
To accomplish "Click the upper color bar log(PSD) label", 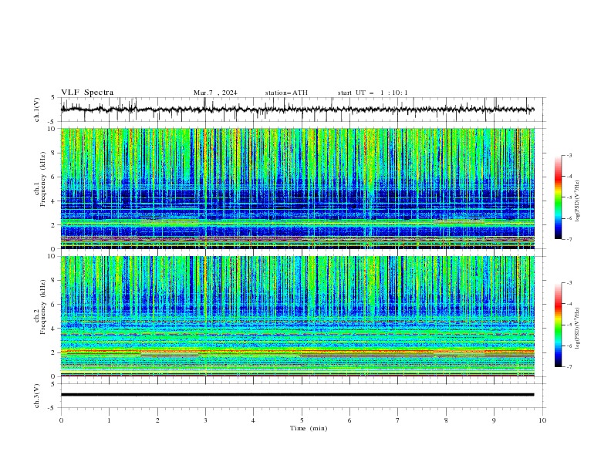I will pos(577,201).
